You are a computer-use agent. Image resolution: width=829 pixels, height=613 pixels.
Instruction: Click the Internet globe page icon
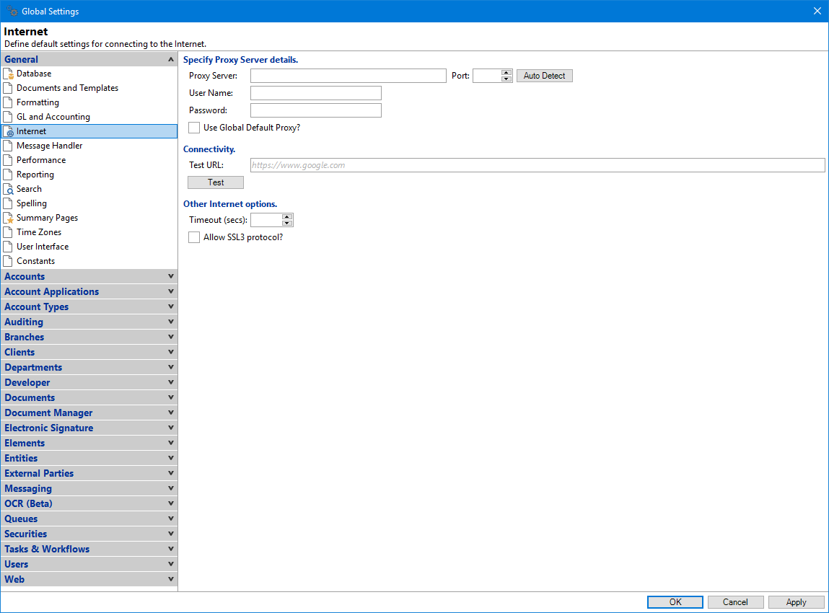[8, 131]
